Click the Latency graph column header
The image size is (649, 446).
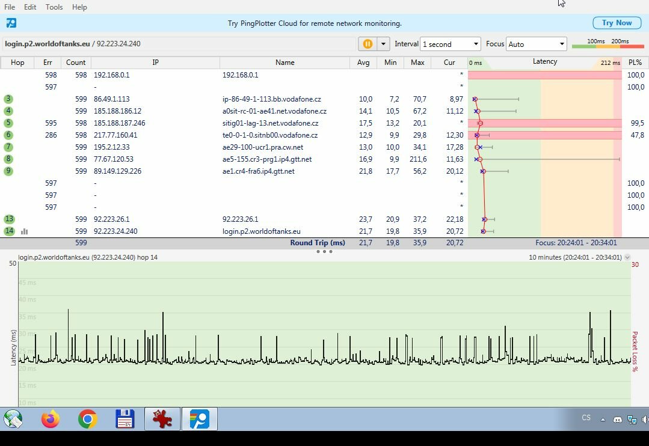[x=545, y=63]
